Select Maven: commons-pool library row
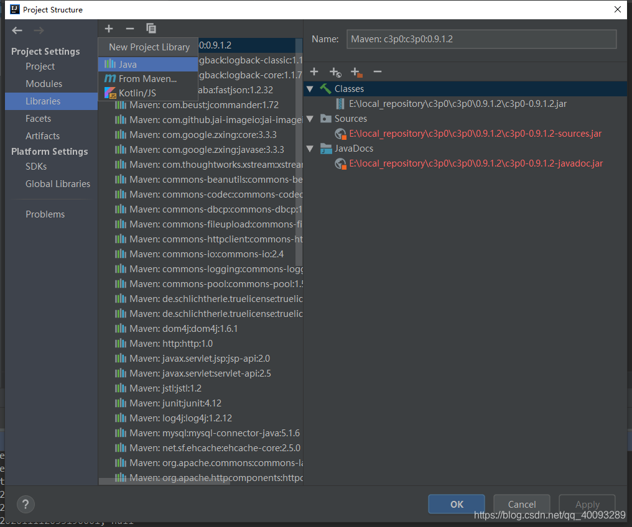Image resolution: width=632 pixels, height=527 pixels. pos(201,284)
